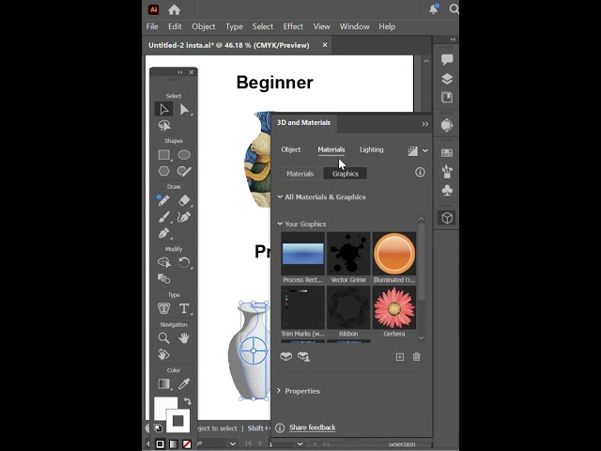Open the search magnifier
Screen dimensions: 601x451
(454, 8)
